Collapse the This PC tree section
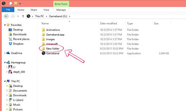This screenshot has width=186, height=111. pyautogui.click(x=5, y=81)
